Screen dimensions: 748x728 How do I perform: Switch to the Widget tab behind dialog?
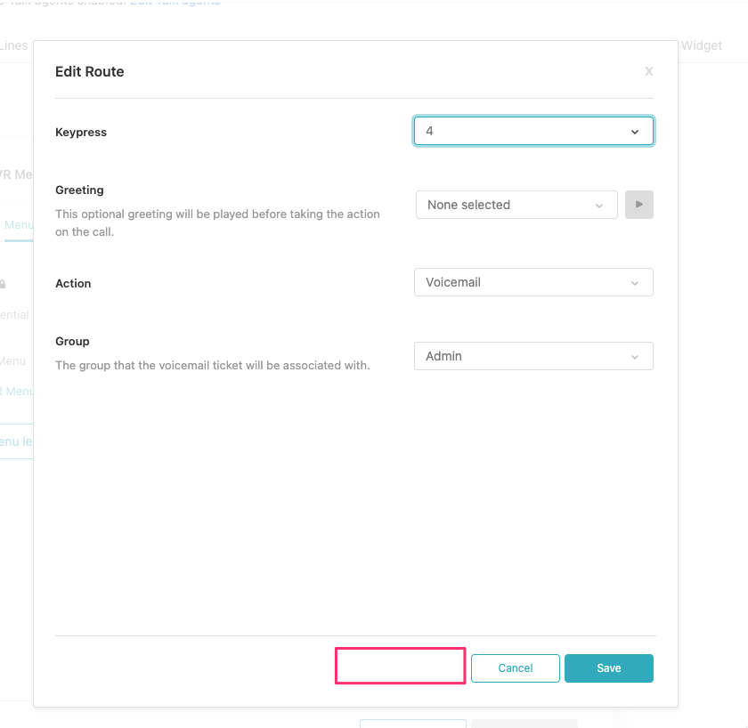tap(702, 45)
